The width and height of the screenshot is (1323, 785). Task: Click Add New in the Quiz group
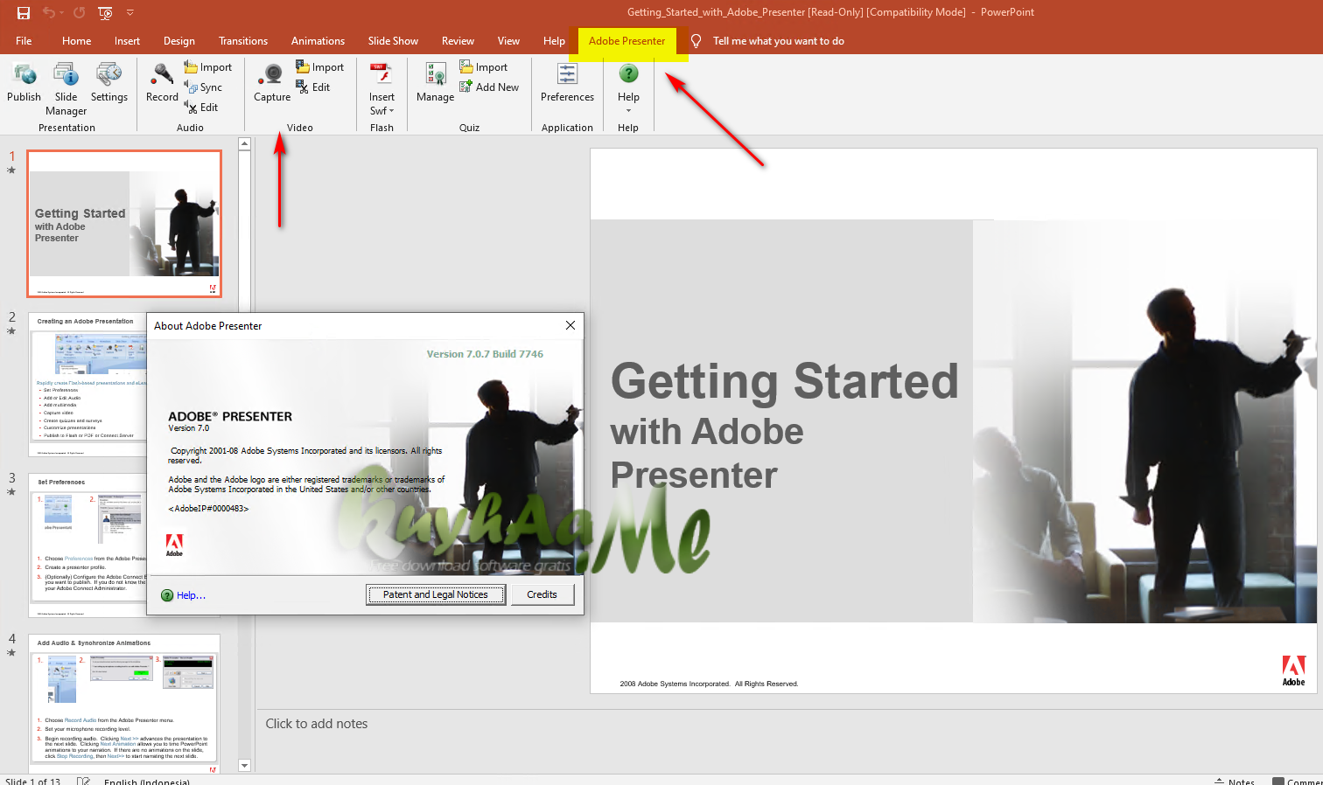point(489,87)
